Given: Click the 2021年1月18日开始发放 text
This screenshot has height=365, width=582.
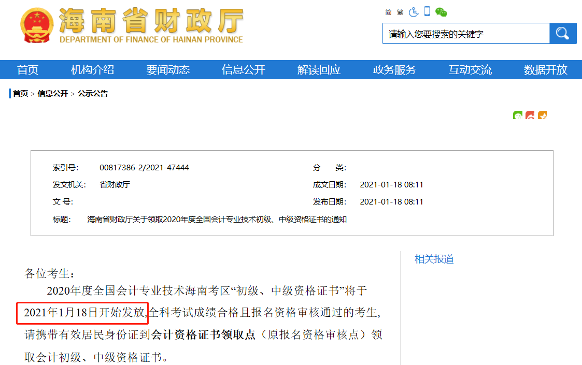Looking at the screenshot, I should [x=84, y=313].
